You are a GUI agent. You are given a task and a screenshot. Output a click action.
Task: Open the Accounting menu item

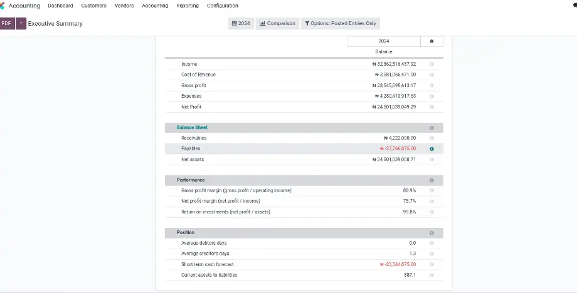point(155,6)
